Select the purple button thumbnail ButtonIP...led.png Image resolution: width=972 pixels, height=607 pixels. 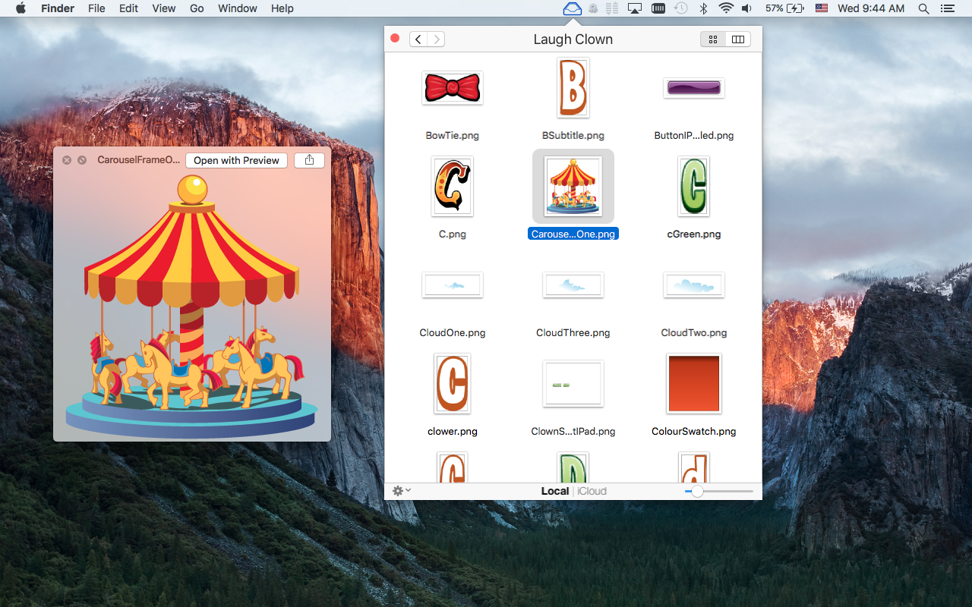coord(694,88)
